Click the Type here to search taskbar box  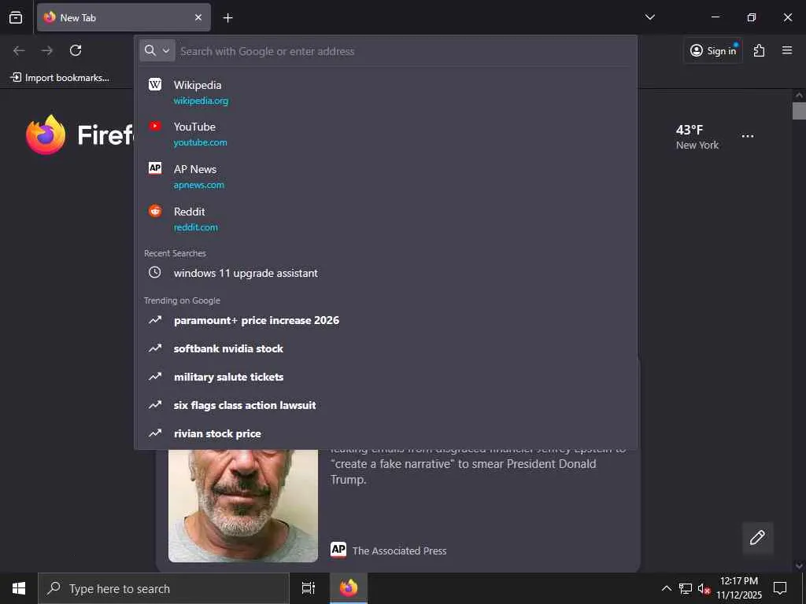164,588
